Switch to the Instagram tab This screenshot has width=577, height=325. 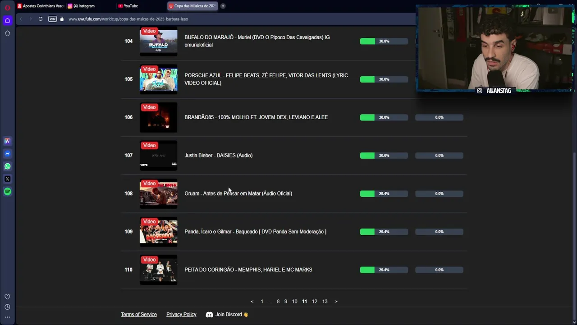[90, 6]
